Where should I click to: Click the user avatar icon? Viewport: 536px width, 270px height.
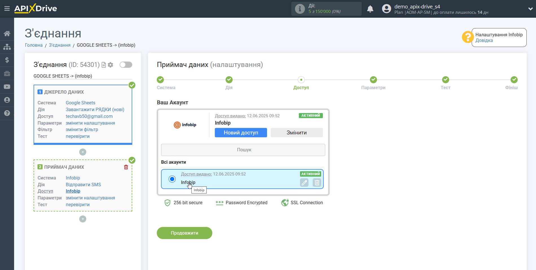click(x=386, y=9)
